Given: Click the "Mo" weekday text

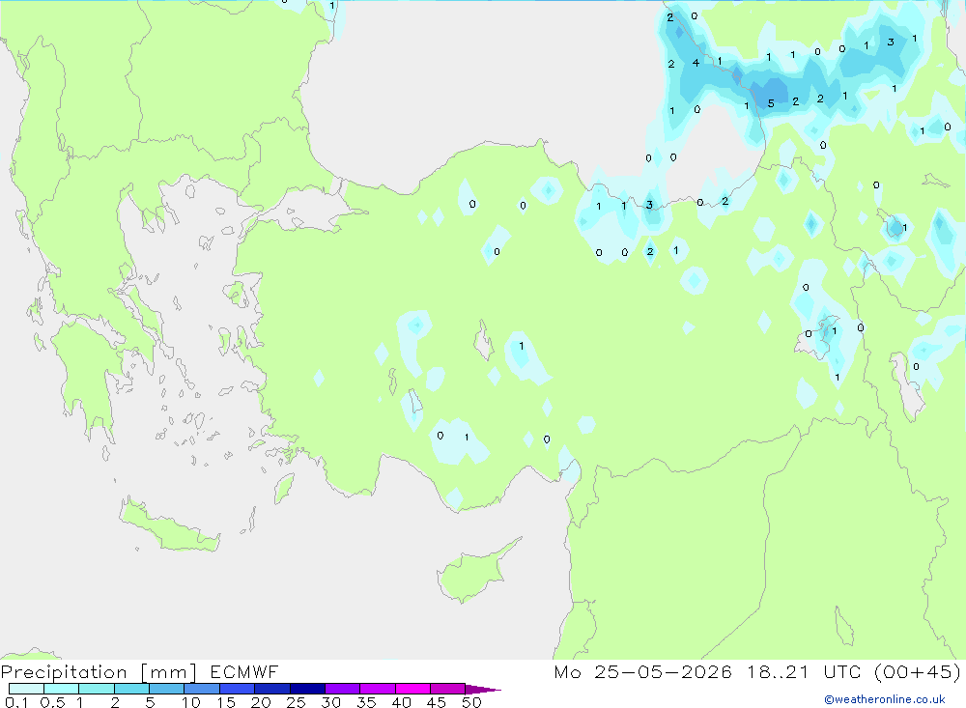Looking at the screenshot, I should (x=567, y=671).
